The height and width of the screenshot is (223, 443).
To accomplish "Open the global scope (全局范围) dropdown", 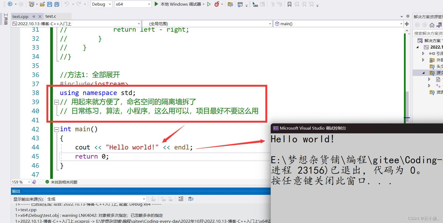I will [x=207, y=24].
